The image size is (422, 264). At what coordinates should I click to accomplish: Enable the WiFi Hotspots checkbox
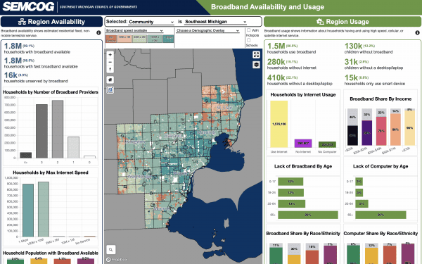click(x=249, y=30)
